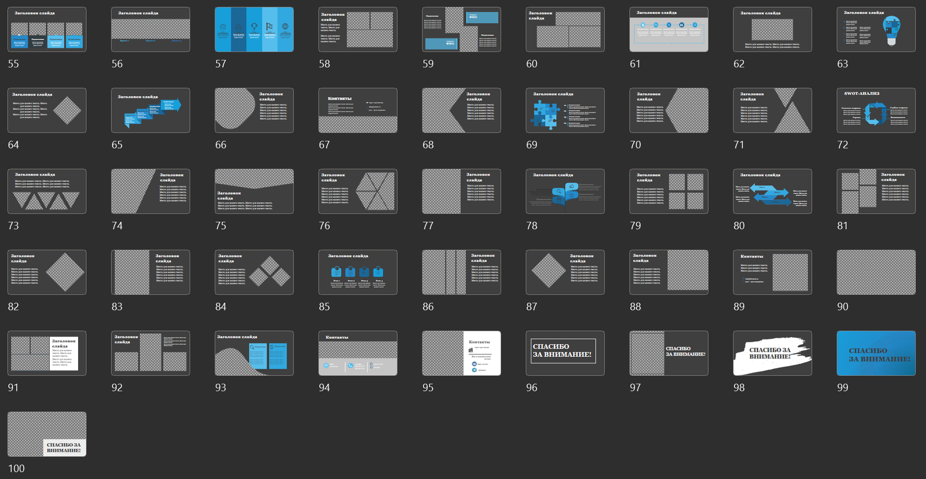Select slide 93 with blue document panels
The image size is (926, 479).
coord(254,353)
